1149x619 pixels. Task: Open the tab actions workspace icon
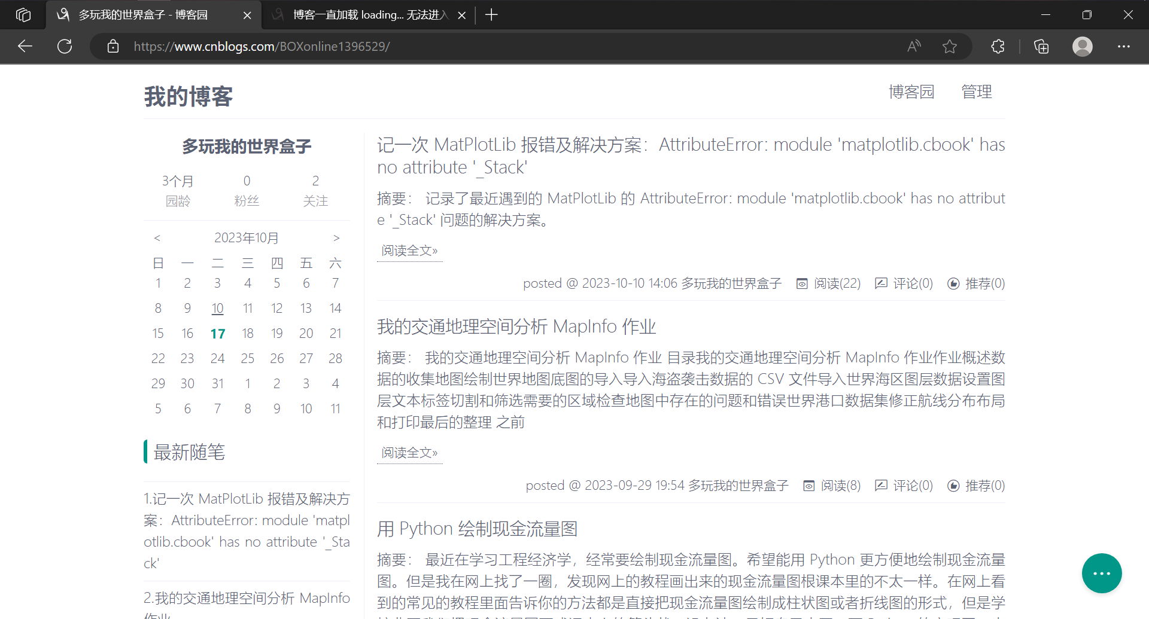23,15
